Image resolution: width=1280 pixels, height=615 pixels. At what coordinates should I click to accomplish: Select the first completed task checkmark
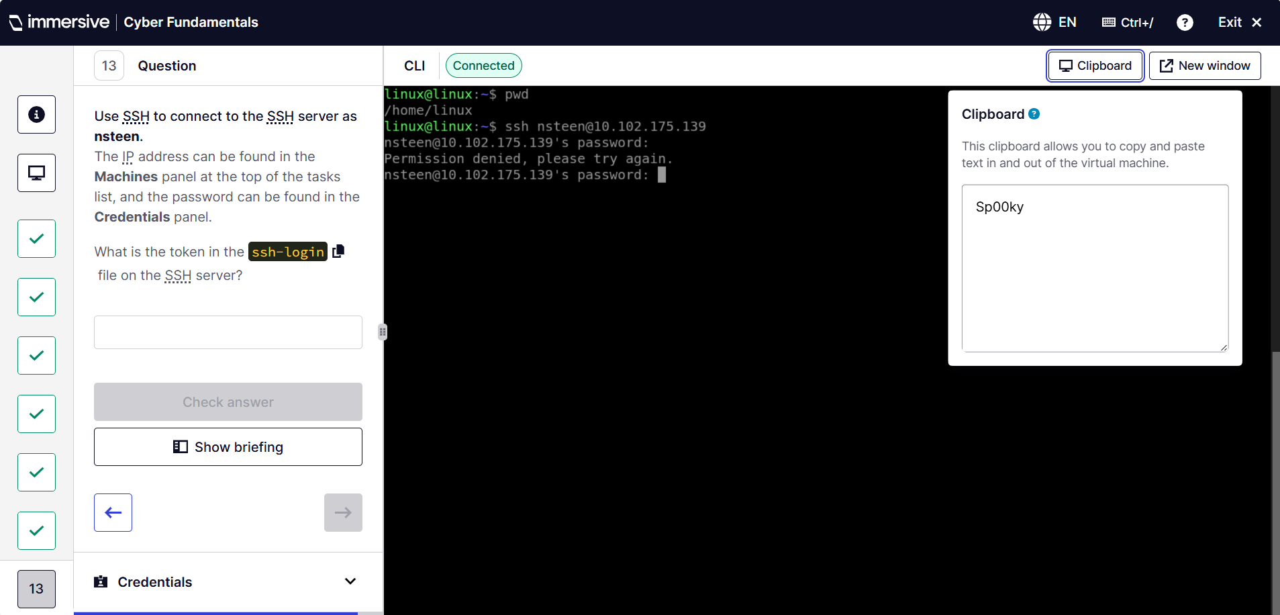36,238
